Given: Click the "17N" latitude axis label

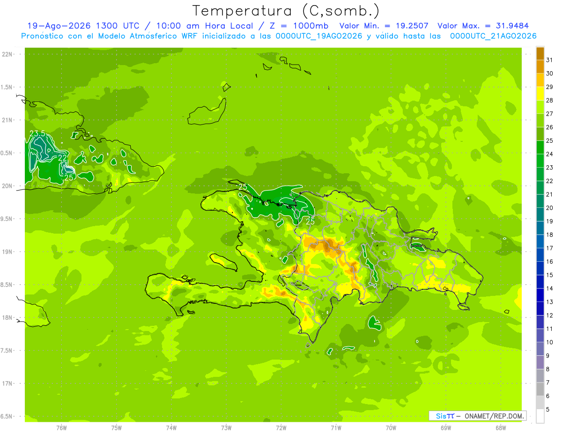Looking at the screenshot, I should (x=7, y=384).
